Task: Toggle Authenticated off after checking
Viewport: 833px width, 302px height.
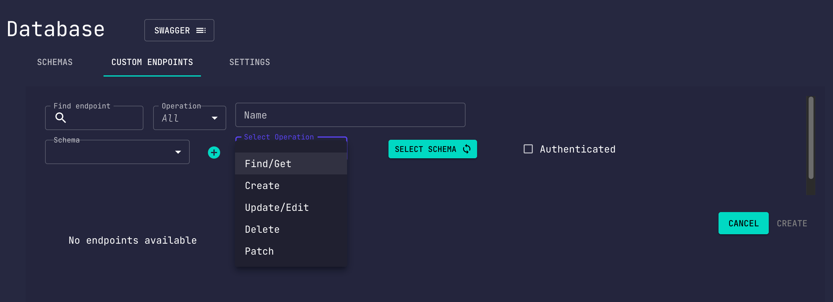Action: click(528, 149)
